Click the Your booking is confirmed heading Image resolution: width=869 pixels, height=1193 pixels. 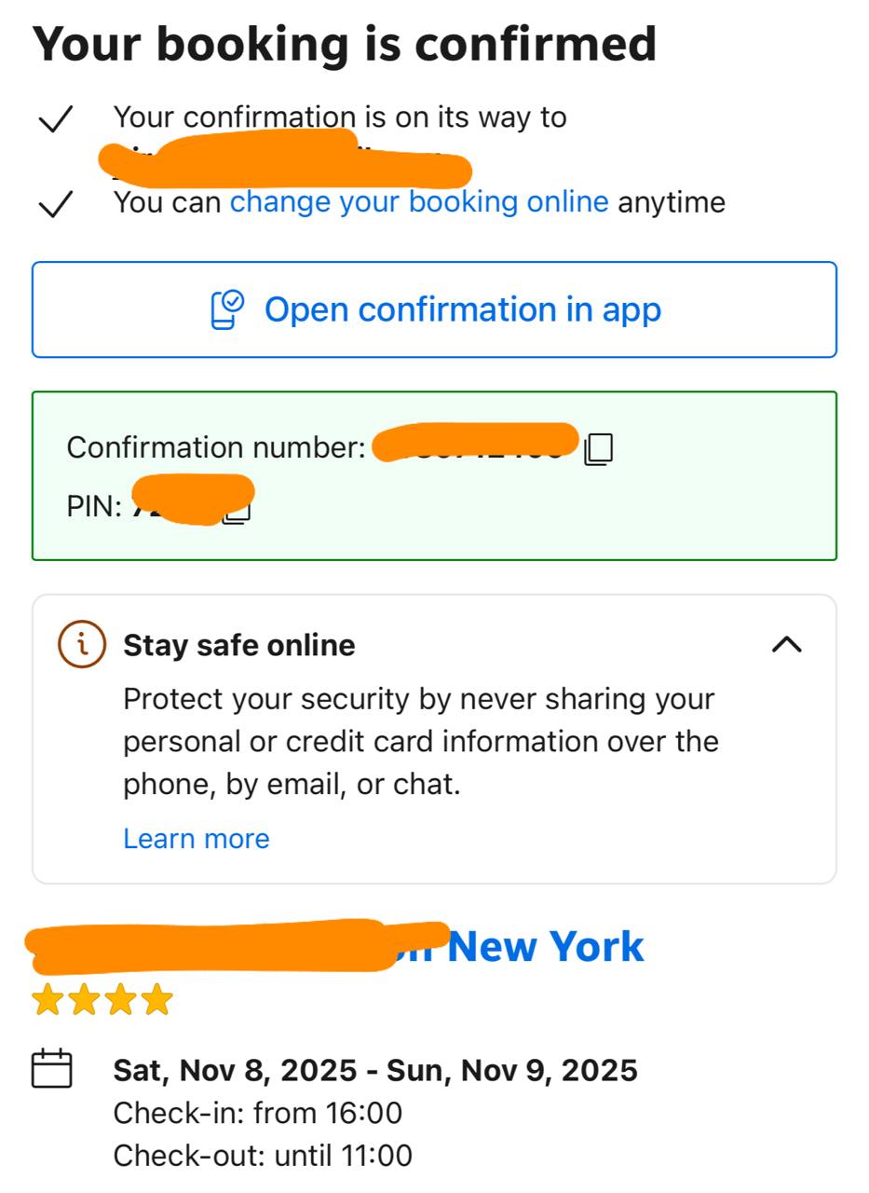pos(345,44)
